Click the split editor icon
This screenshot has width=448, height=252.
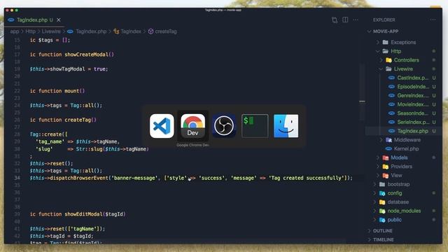(345, 20)
